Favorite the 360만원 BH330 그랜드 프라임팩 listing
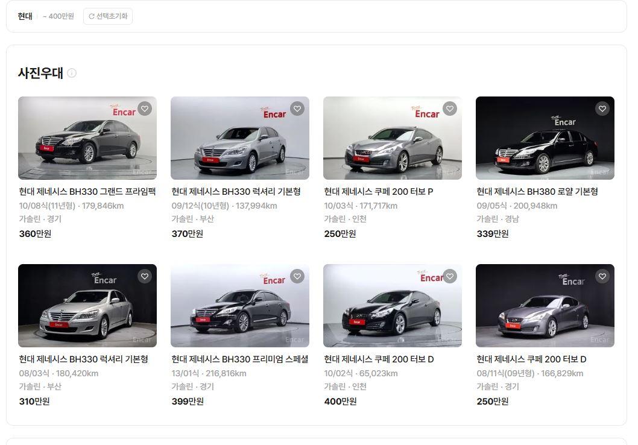Image resolution: width=638 pixels, height=445 pixels. 145,109
